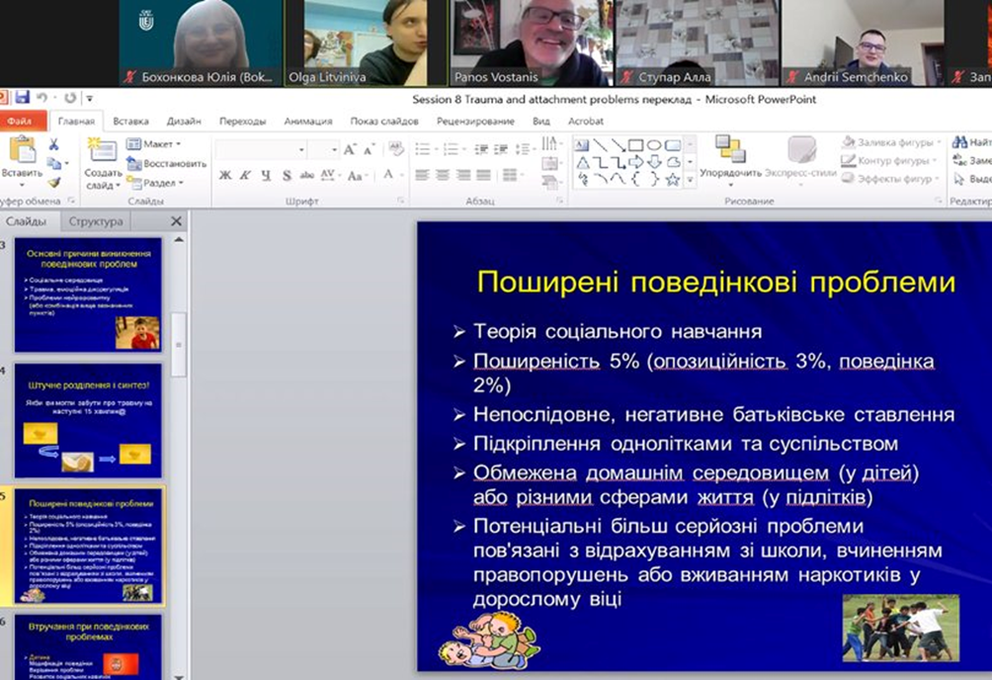Click the Format Painter brush icon

click(53, 182)
